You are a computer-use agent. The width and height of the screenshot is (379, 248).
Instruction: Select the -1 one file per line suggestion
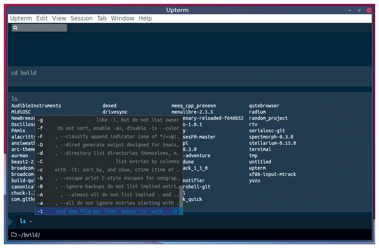(x=109, y=211)
